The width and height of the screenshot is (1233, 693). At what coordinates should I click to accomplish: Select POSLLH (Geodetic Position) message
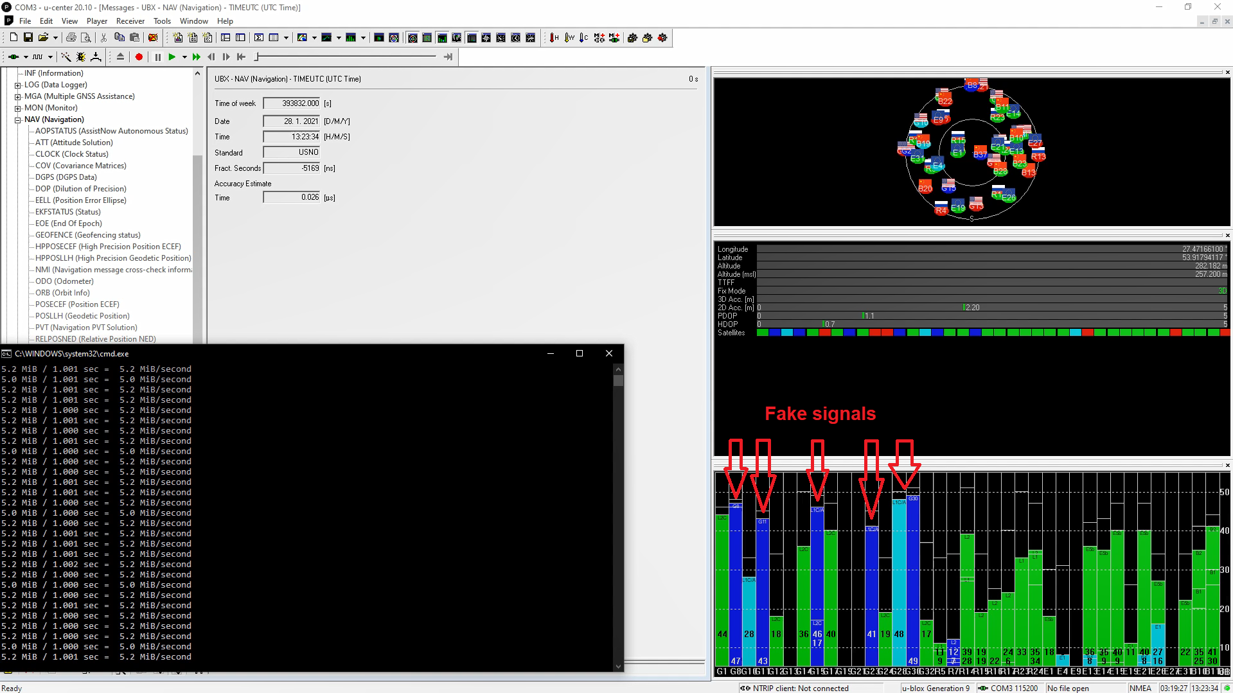point(82,316)
